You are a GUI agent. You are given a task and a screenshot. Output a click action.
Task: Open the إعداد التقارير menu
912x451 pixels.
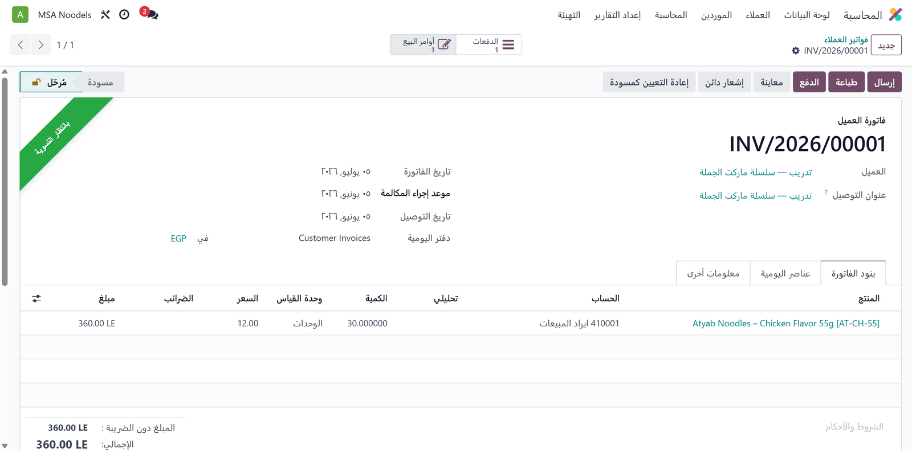pos(617,15)
